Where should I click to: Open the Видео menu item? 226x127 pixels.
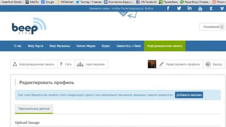pyautogui.click(x=106, y=46)
